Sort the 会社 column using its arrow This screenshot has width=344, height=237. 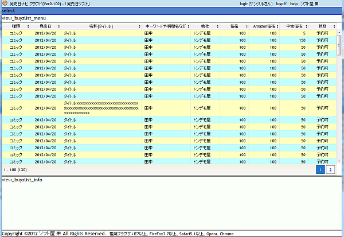pyautogui.click(x=218, y=26)
